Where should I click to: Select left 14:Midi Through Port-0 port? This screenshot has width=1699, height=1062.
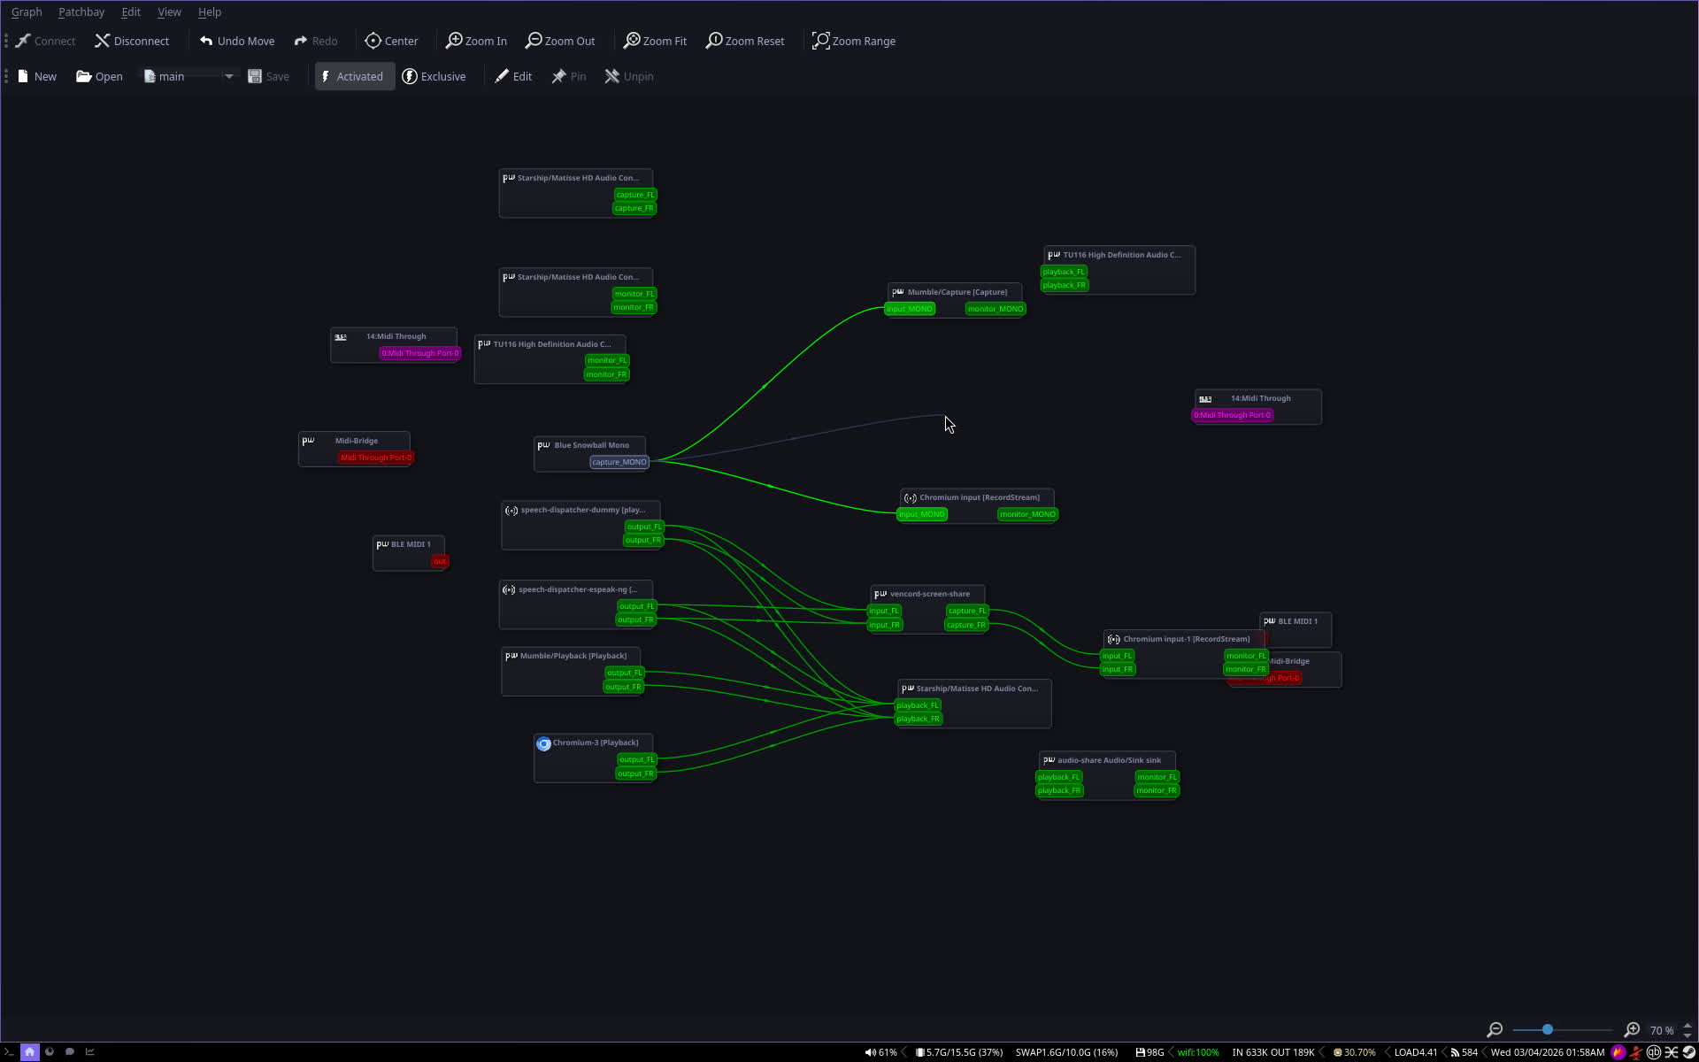(420, 353)
